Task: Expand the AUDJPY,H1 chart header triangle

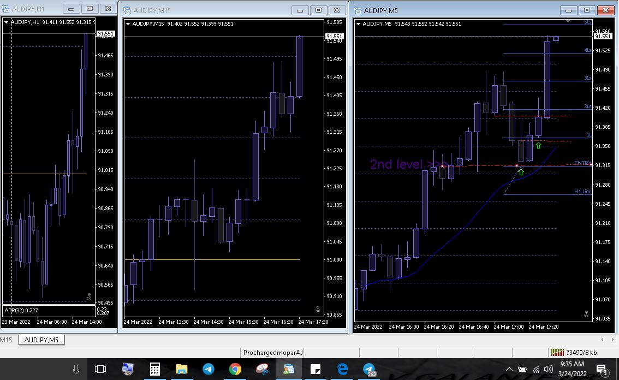Action: pos(7,22)
